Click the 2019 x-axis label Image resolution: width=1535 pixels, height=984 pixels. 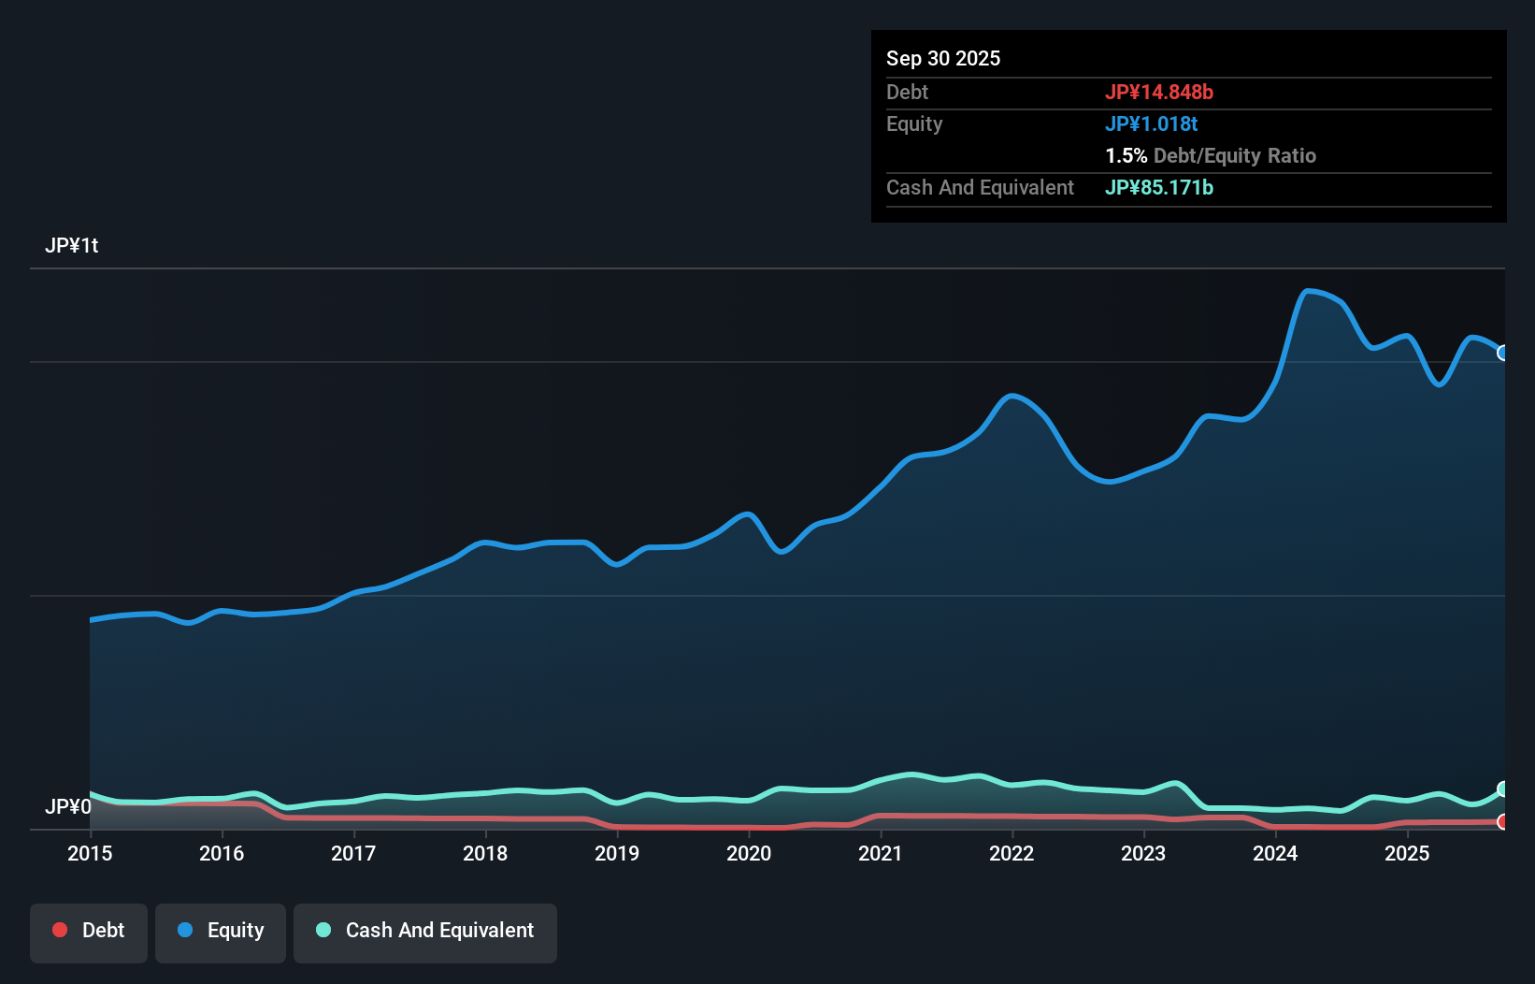point(617,853)
